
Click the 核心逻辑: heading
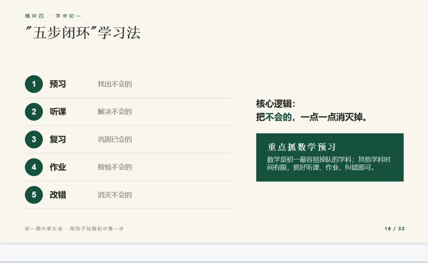tap(276, 104)
